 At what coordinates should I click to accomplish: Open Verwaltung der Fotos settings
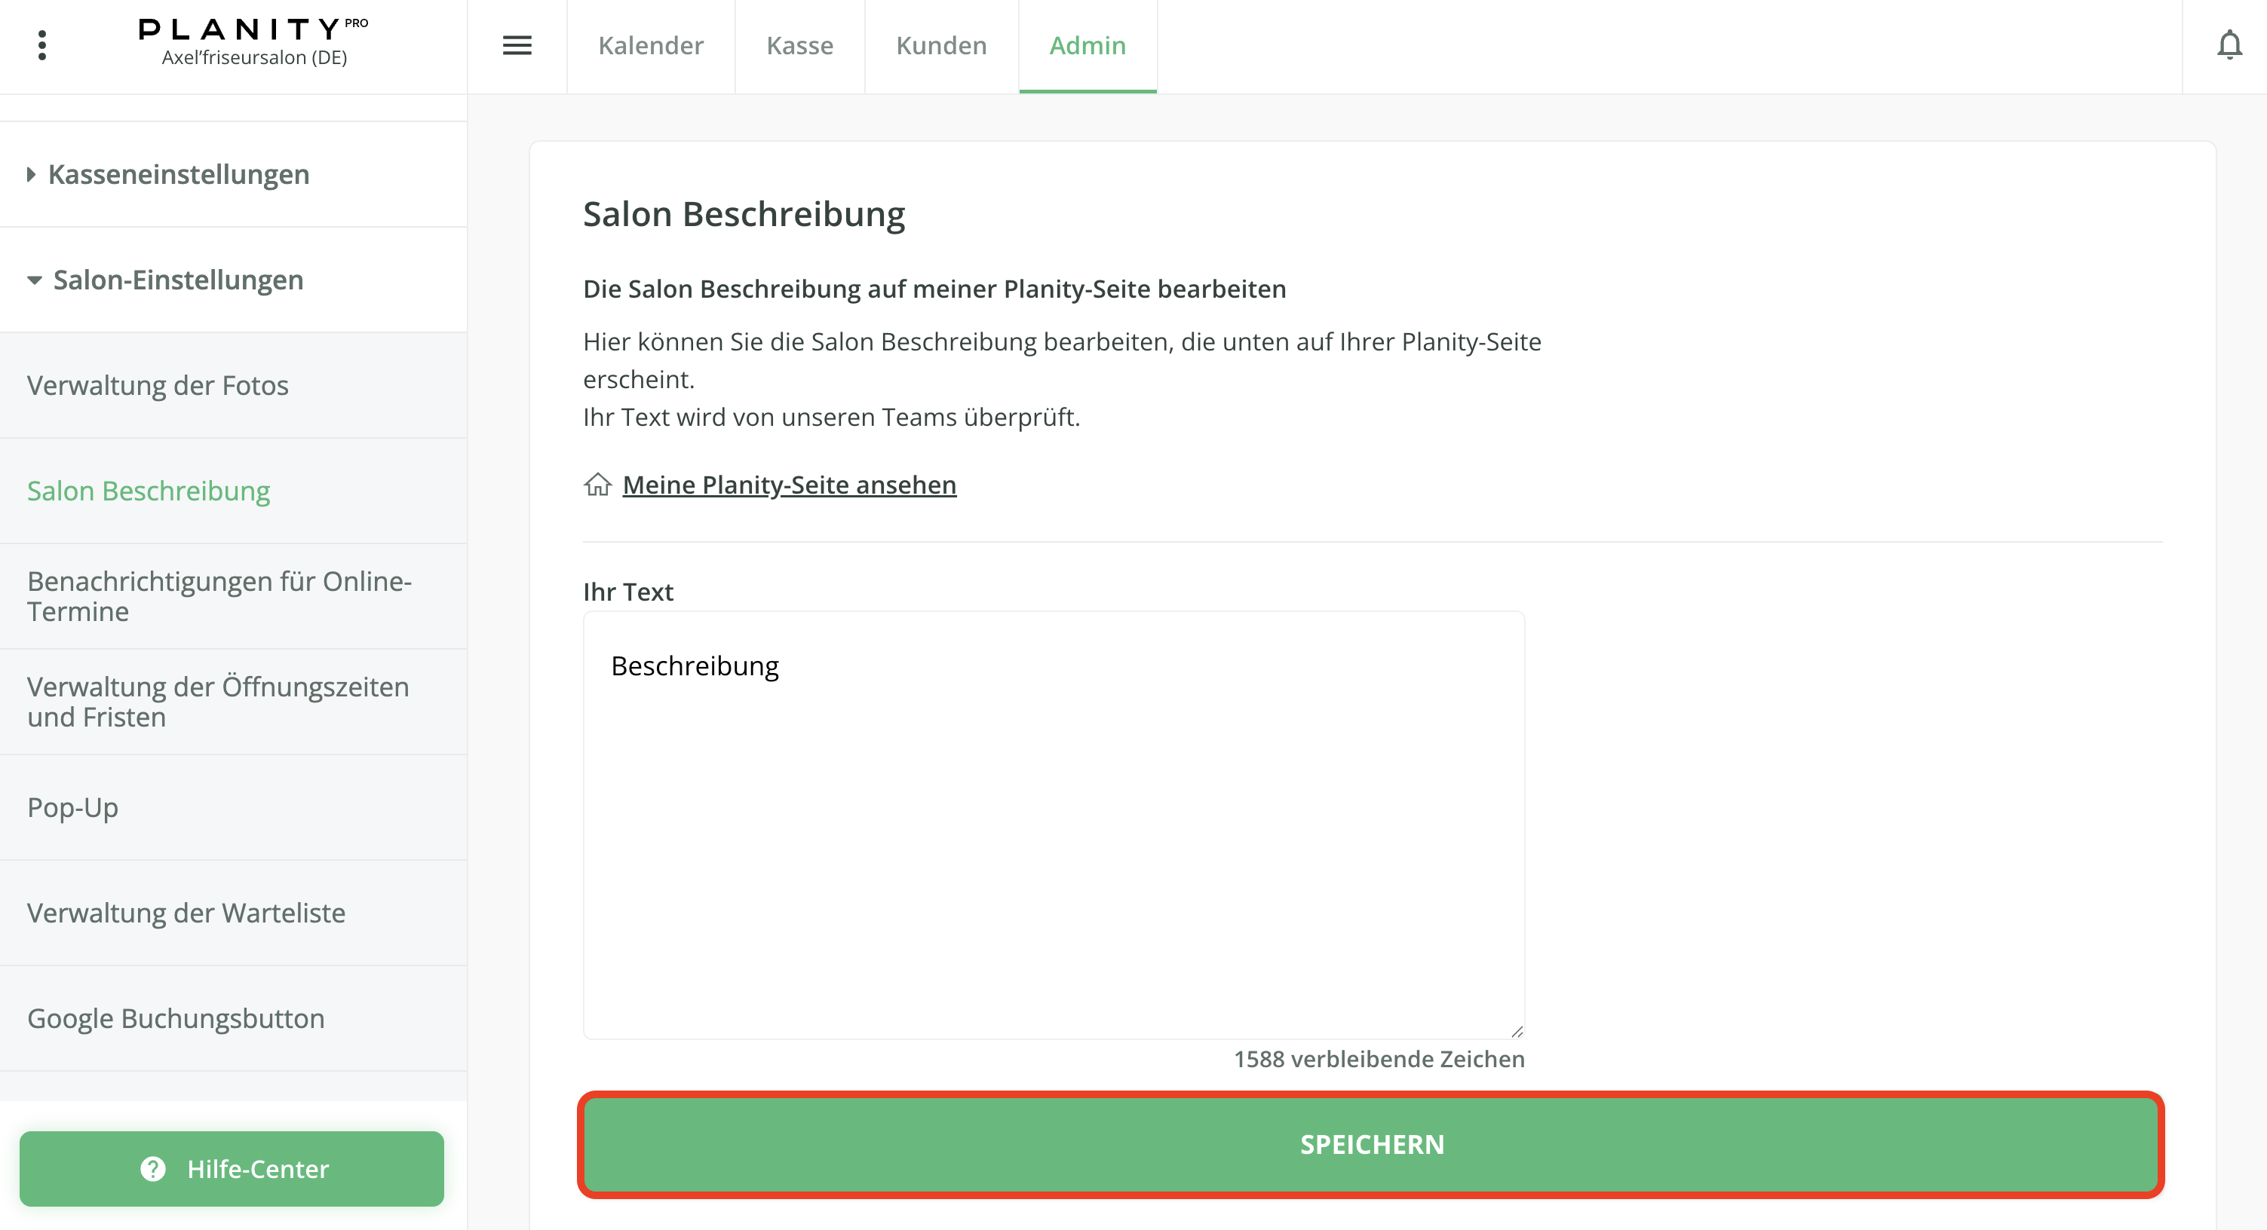[158, 385]
